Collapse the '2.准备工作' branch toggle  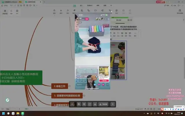(x=69, y=86)
